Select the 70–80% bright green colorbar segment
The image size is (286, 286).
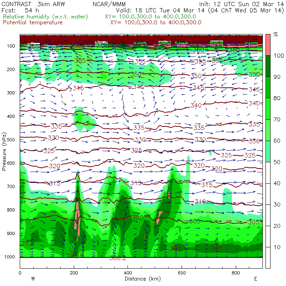tap(268, 109)
